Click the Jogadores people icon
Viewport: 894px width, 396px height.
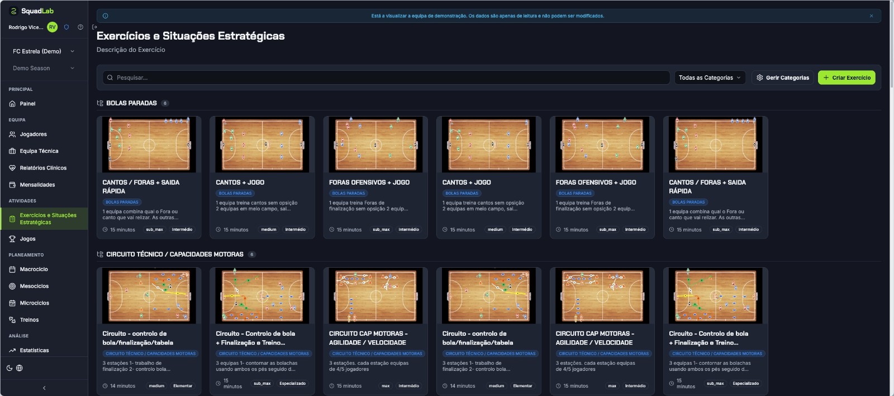[12, 134]
